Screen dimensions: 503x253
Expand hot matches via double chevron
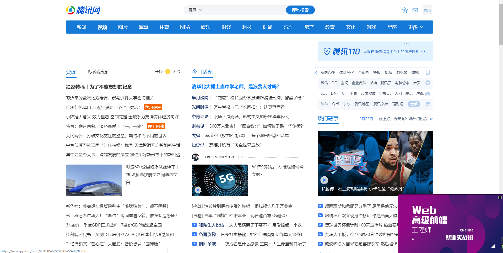tap(431, 119)
